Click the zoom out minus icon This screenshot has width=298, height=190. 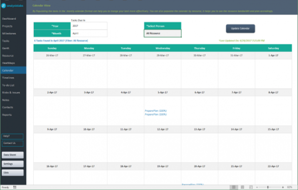tap(257, 187)
